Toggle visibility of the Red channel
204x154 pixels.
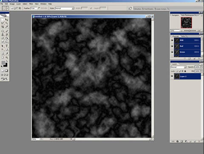(x=172, y=46)
